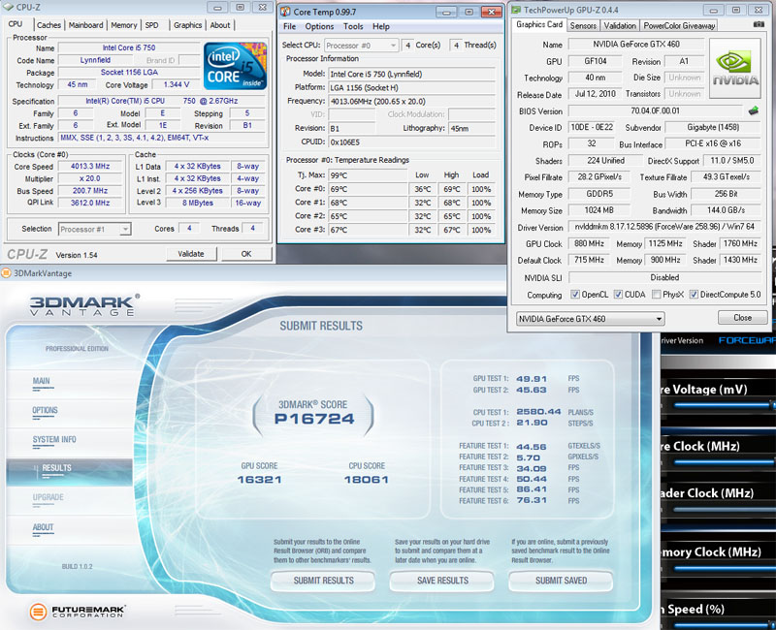Click the Futuremark Corporation logo
This screenshot has width=776, height=630.
78,612
